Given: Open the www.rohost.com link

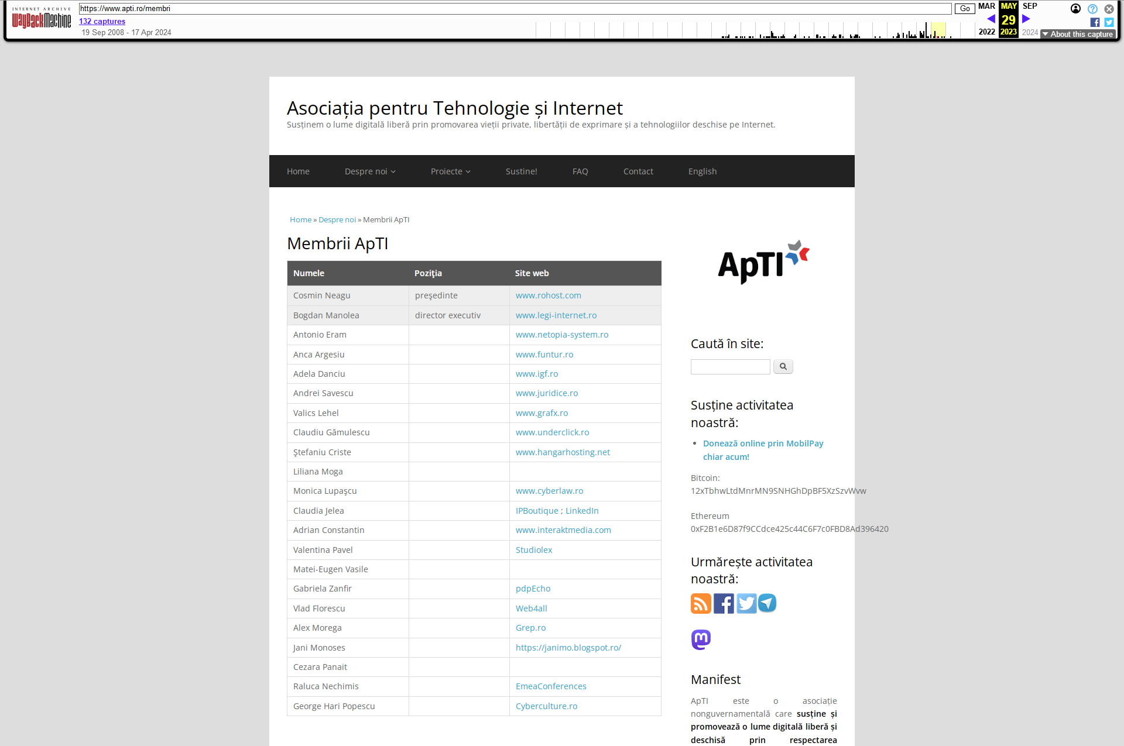Looking at the screenshot, I should point(548,295).
